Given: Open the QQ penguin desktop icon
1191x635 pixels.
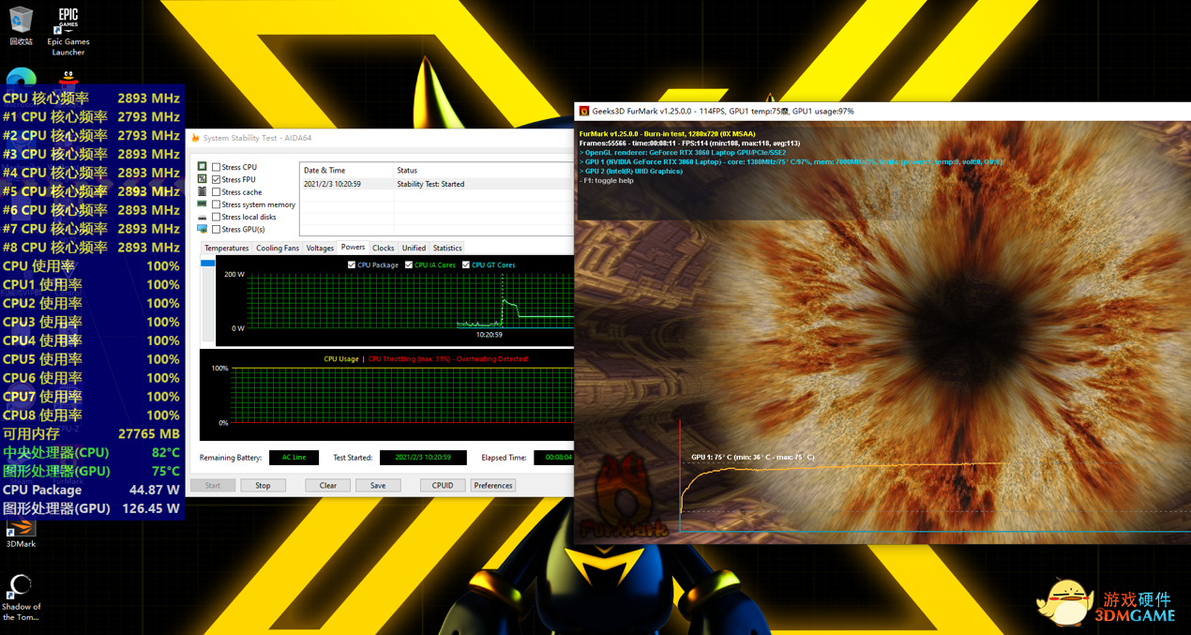Looking at the screenshot, I should [68, 77].
